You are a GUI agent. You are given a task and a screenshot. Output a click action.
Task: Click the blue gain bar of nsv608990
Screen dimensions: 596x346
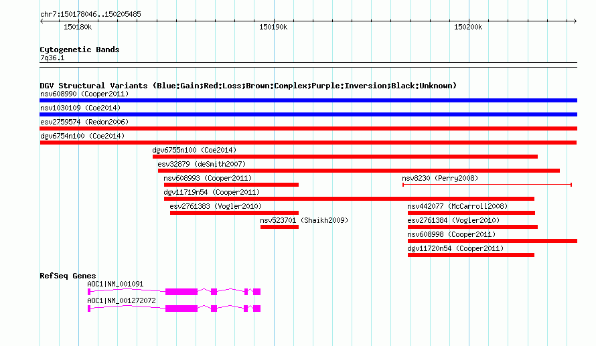coord(308,100)
